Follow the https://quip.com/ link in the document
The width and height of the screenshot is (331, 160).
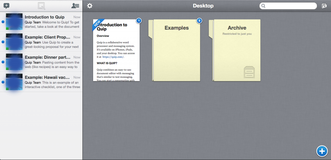(113, 57)
